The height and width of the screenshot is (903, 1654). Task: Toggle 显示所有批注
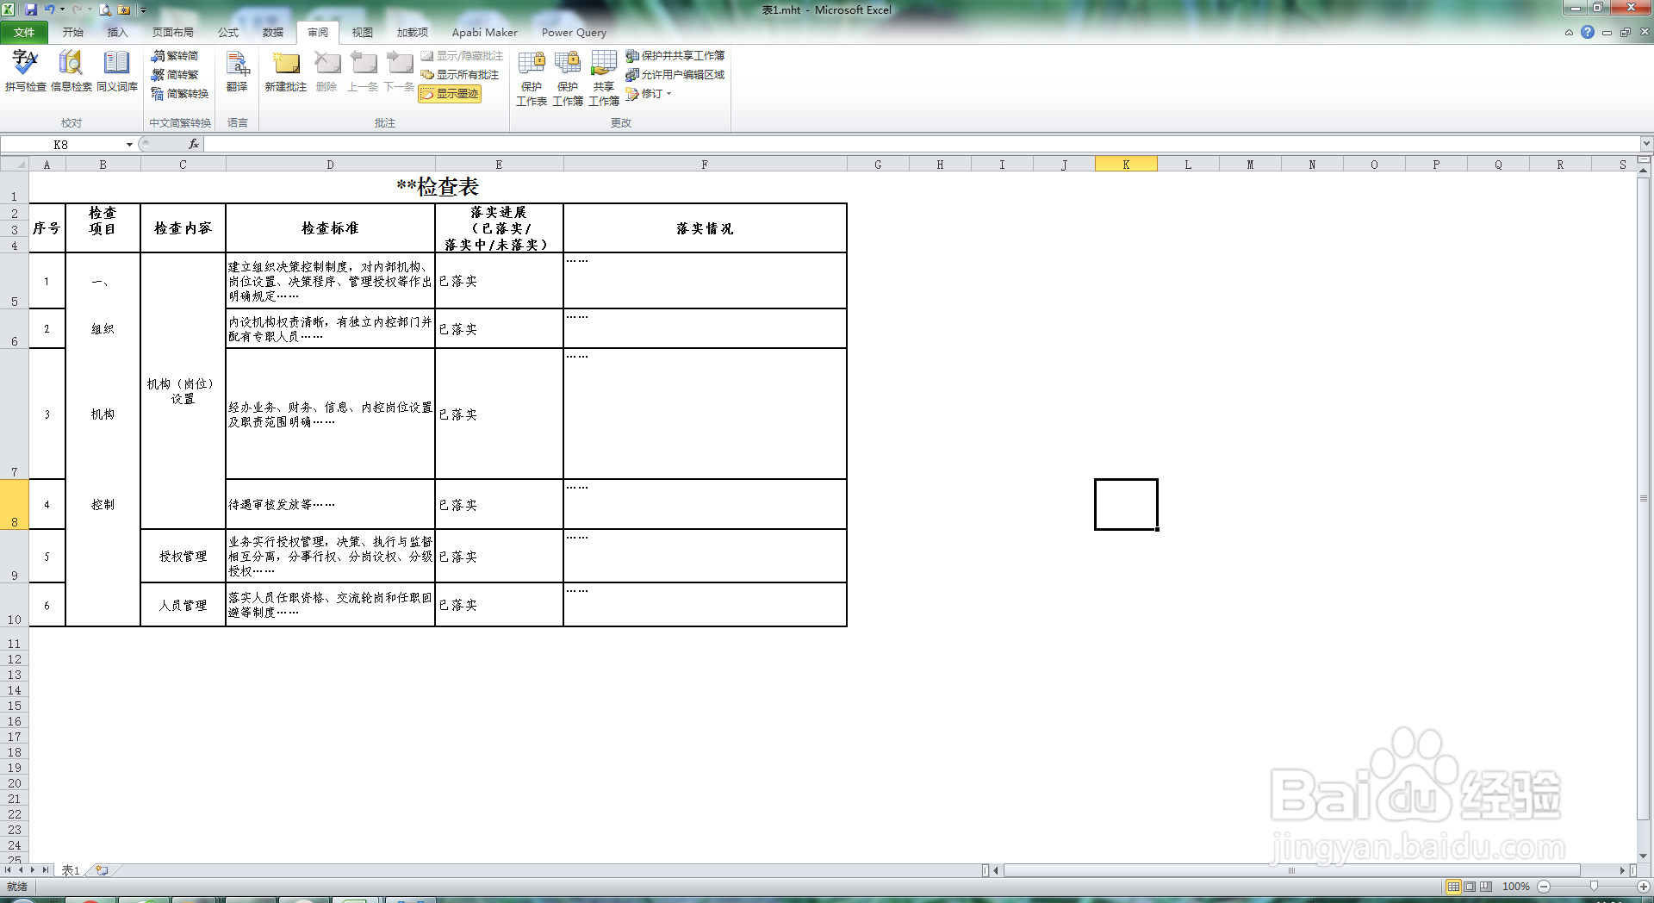pyautogui.click(x=460, y=75)
